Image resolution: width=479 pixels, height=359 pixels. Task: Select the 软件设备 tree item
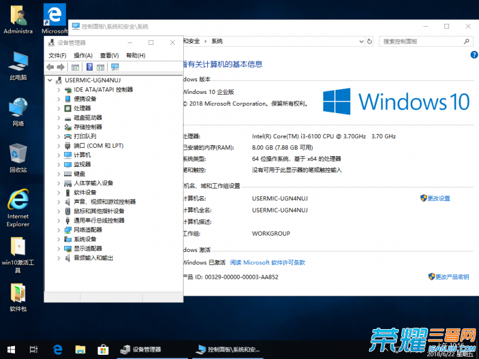point(85,192)
